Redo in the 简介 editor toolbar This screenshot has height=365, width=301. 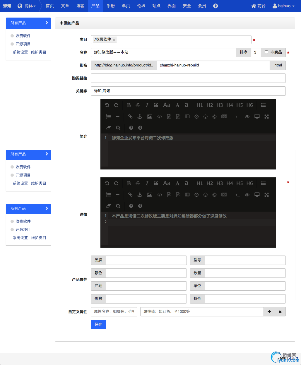tap(116, 105)
